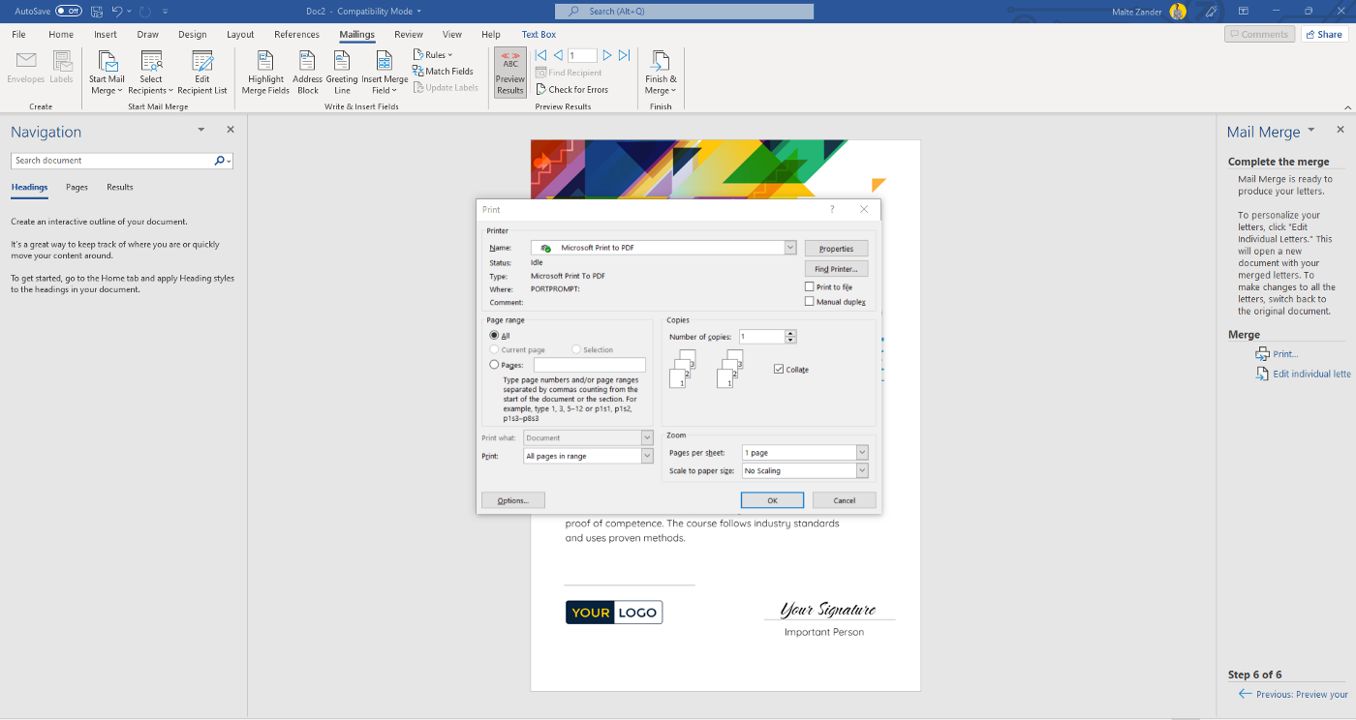Click the Properties button in Print dialog
This screenshot has width=1356, height=720.
836,248
